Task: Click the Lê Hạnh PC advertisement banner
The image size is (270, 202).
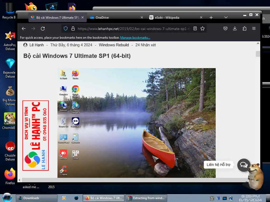Action: (36, 135)
